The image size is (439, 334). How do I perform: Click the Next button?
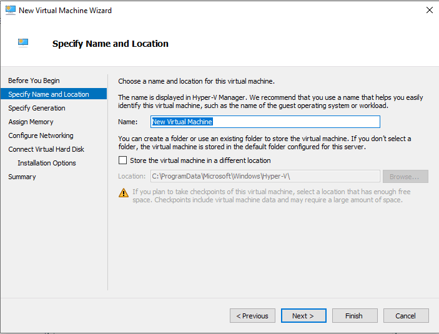(x=303, y=316)
